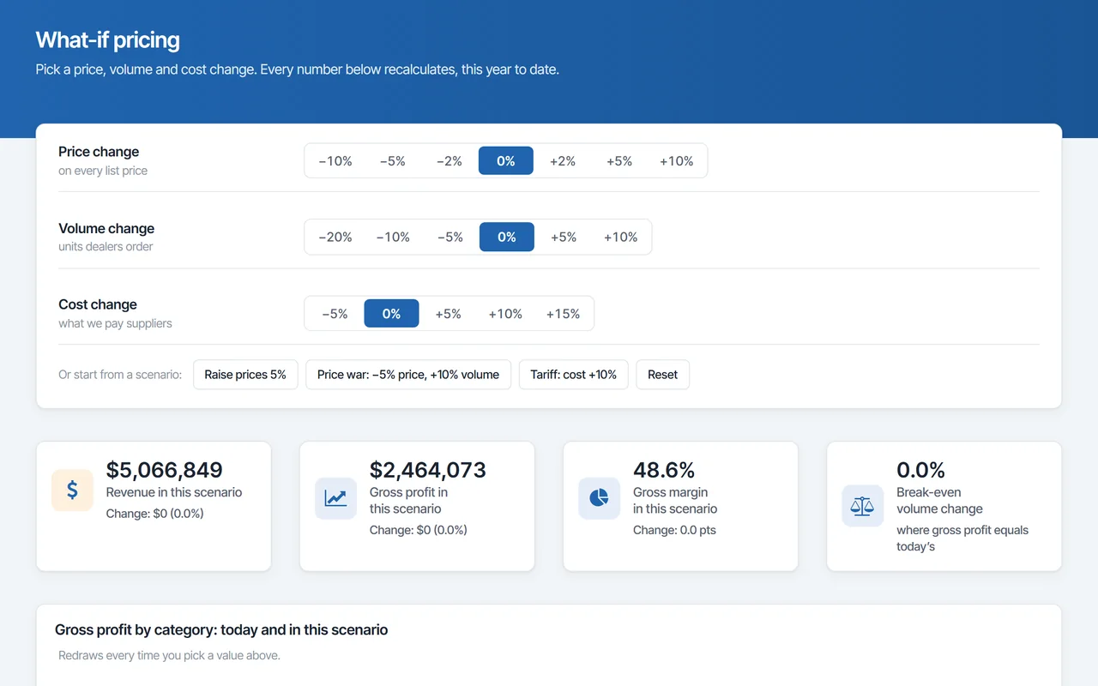Viewport: 1098px width, 686px height.
Task: Click the gross margin pie chart icon
Action: [x=599, y=498]
